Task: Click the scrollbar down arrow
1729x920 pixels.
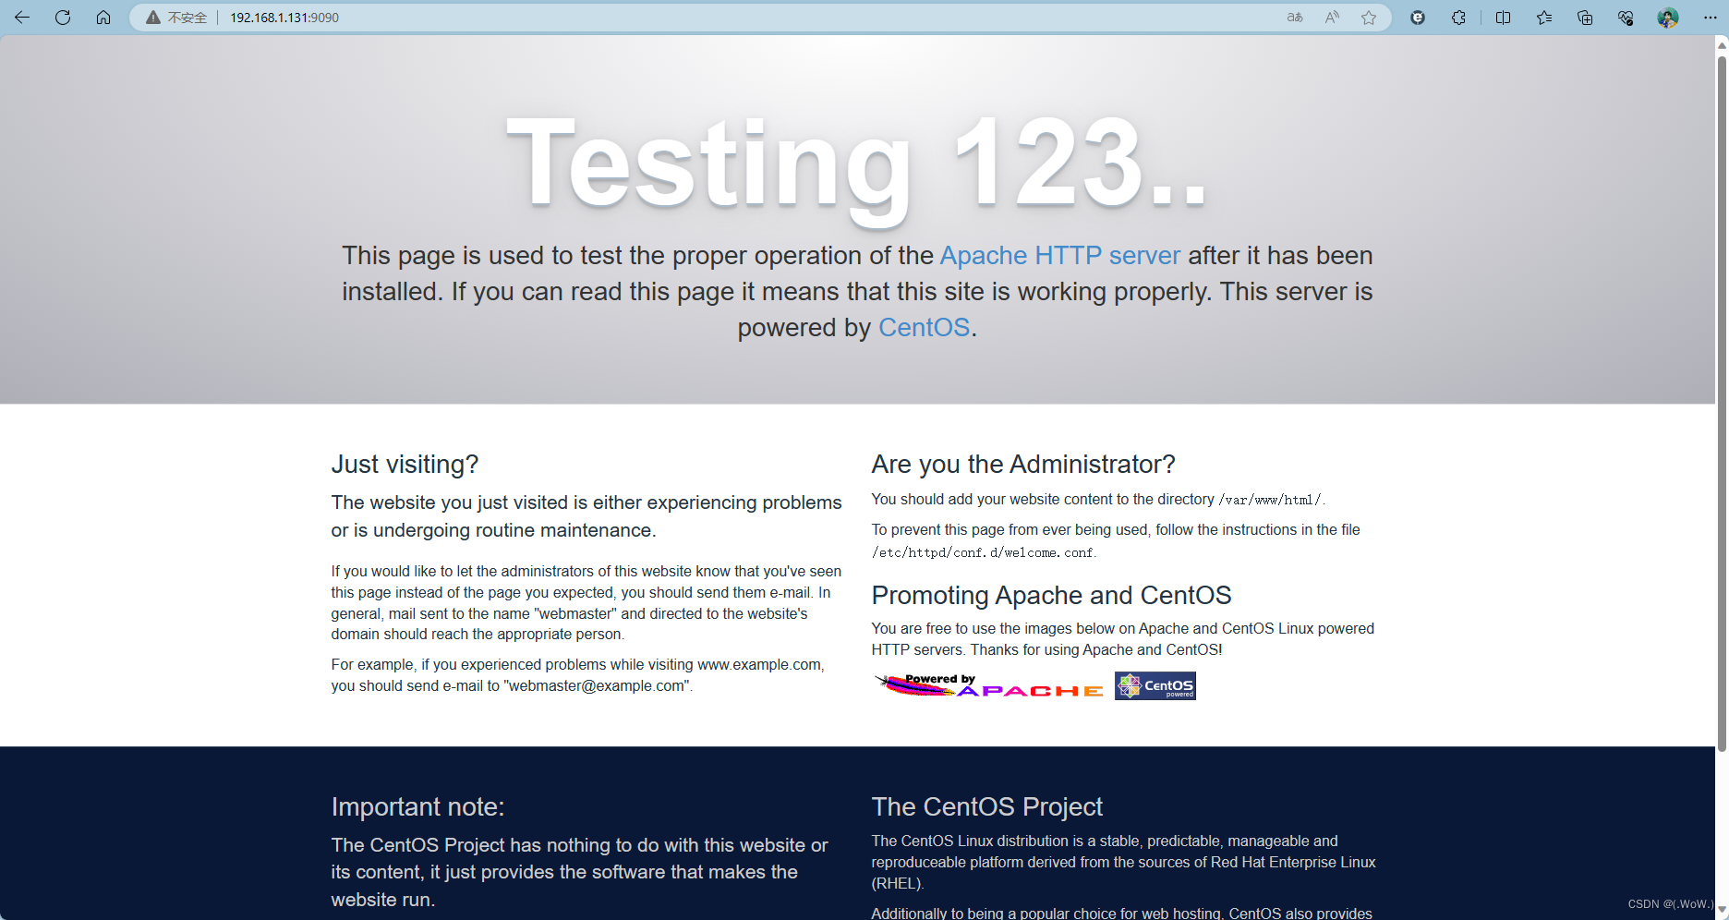Action: coord(1722,911)
